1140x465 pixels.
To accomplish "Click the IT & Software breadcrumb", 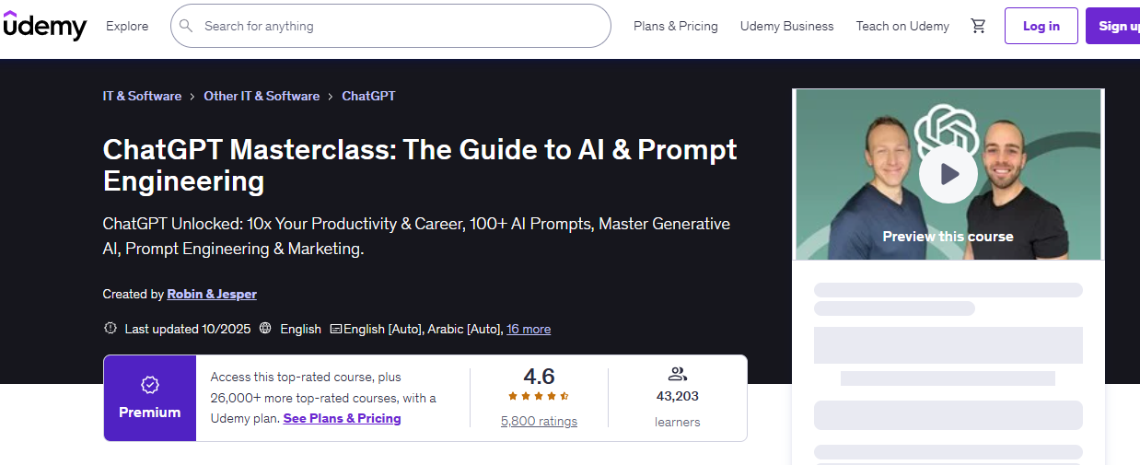I will [142, 96].
